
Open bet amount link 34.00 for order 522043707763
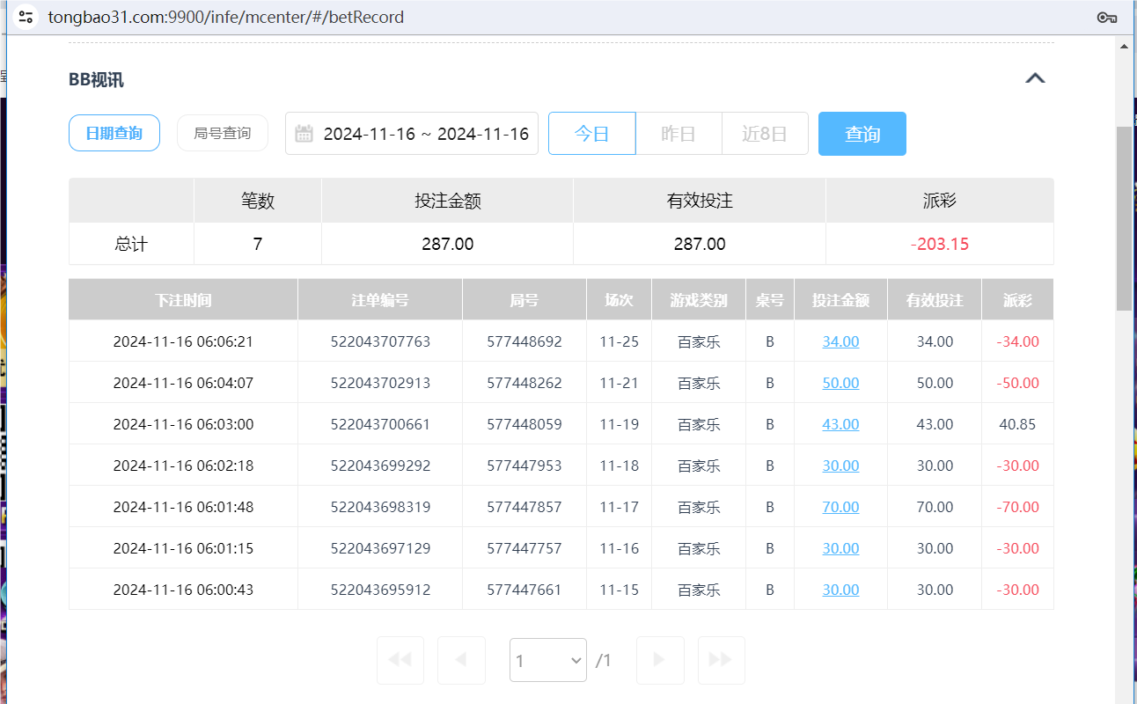coord(840,341)
